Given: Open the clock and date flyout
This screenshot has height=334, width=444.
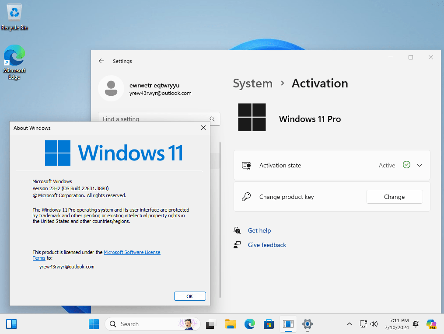Looking at the screenshot, I should [396, 324].
